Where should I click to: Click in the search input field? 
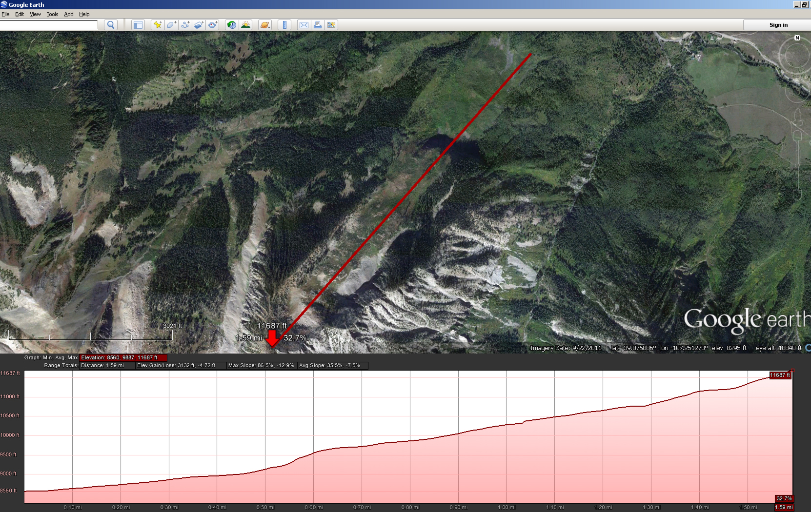49,25
